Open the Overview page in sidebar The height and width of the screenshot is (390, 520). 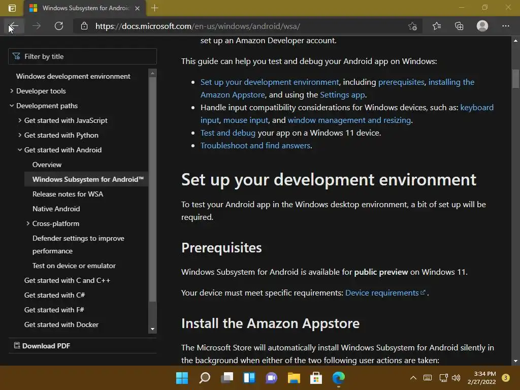(x=47, y=165)
